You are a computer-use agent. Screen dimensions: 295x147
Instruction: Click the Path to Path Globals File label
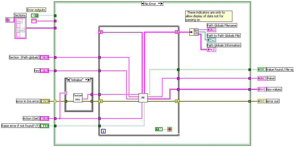coord(224,35)
